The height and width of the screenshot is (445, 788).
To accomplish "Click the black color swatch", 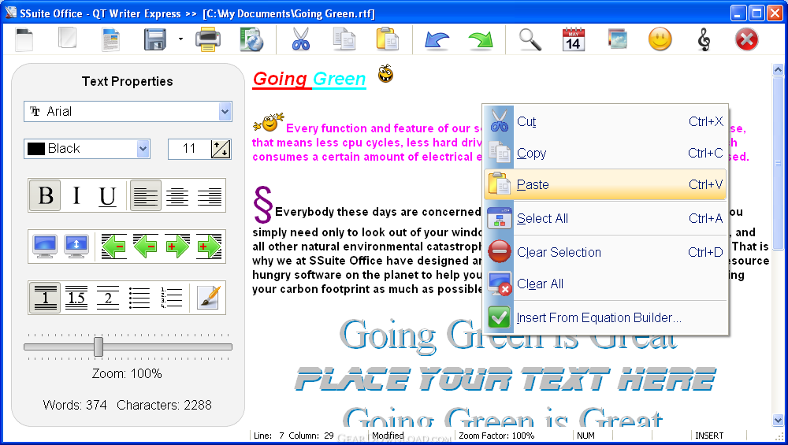I will tap(36, 149).
